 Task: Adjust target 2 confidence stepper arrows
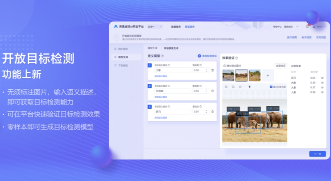[x=206, y=91]
